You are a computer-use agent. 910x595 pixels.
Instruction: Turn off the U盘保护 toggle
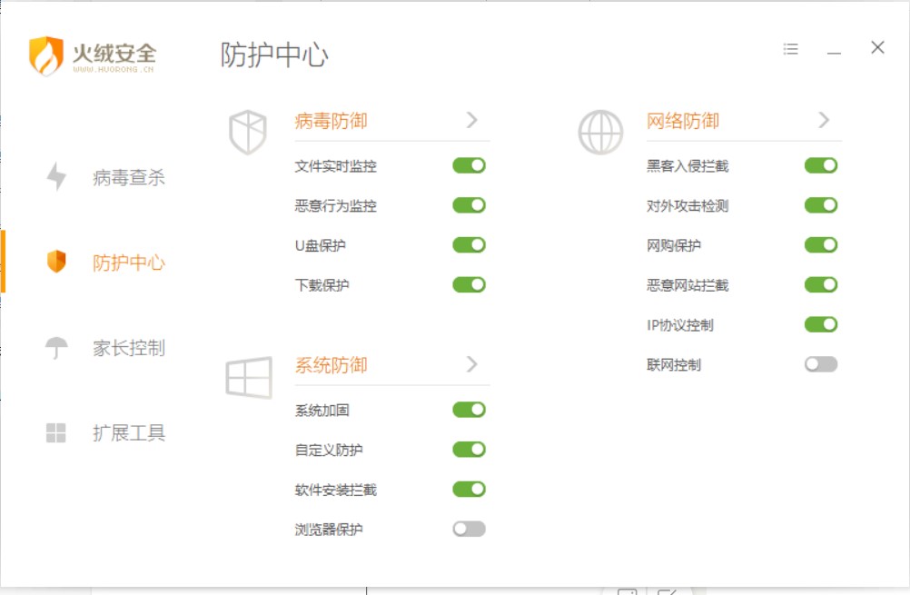tap(468, 244)
